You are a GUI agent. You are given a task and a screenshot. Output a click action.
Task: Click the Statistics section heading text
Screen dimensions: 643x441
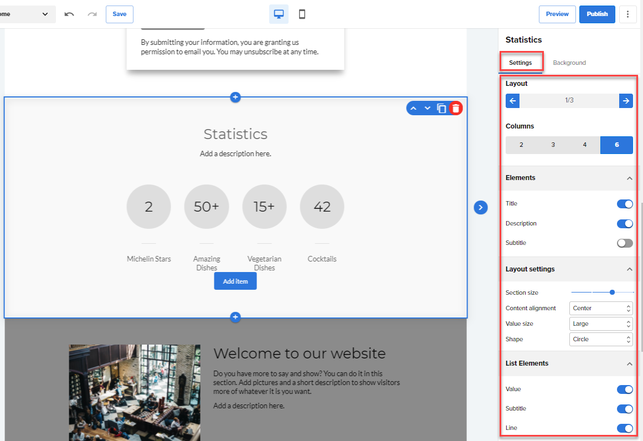pos(235,134)
